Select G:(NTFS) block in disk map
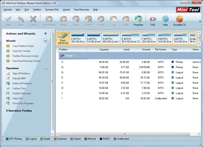This screenshot has width=203, height=147. pyautogui.click(x=94, y=38)
